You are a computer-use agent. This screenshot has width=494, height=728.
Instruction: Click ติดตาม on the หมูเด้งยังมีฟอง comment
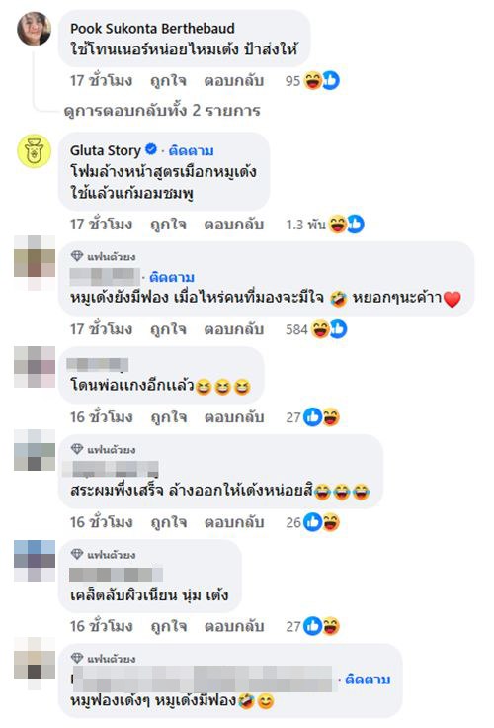(172, 277)
